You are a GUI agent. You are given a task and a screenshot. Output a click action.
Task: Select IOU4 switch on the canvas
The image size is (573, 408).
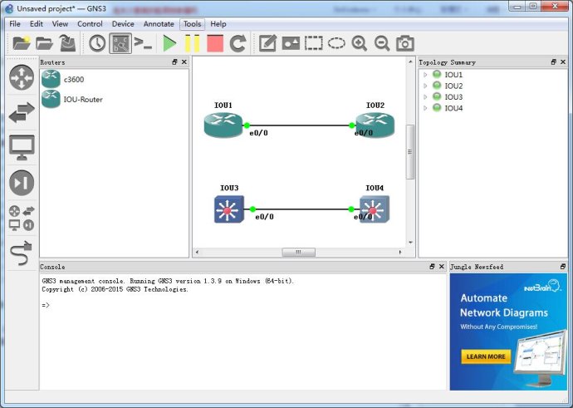[375, 209]
